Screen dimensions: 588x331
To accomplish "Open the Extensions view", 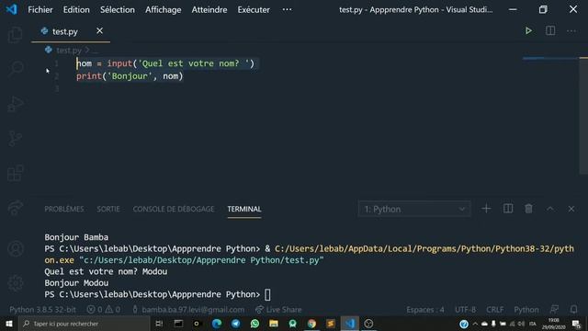I will (16, 173).
